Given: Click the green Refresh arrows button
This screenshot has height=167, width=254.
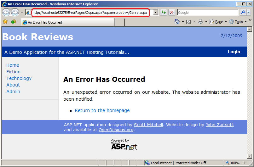Looking at the screenshot, I should 164,13.
